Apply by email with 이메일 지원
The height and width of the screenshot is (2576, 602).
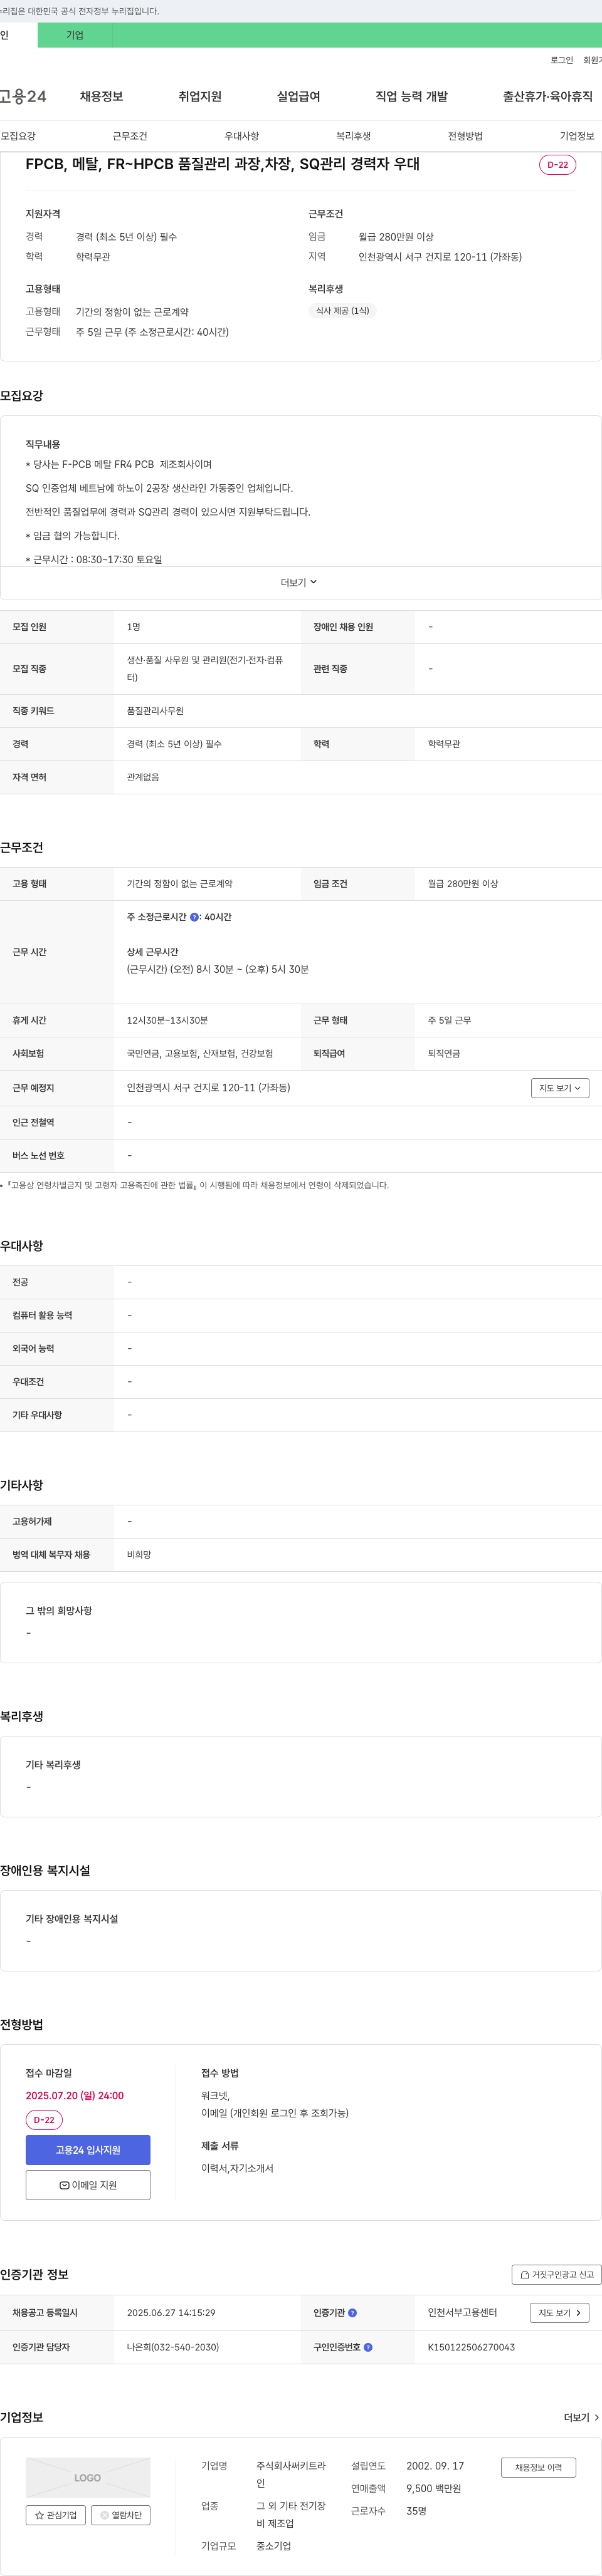click(x=88, y=2185)
